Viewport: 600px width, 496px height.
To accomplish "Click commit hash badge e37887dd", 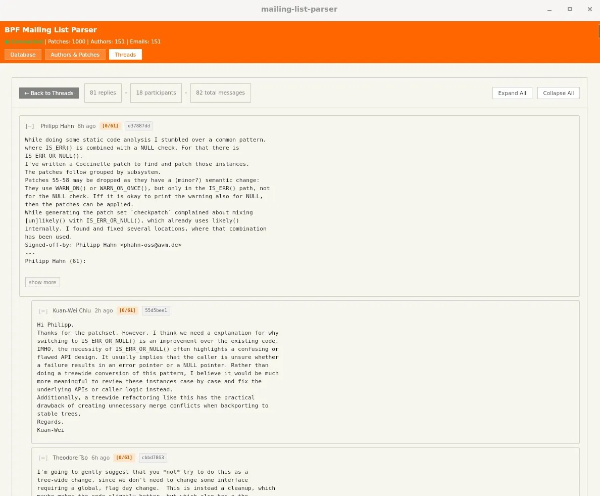I will (138, 126).
